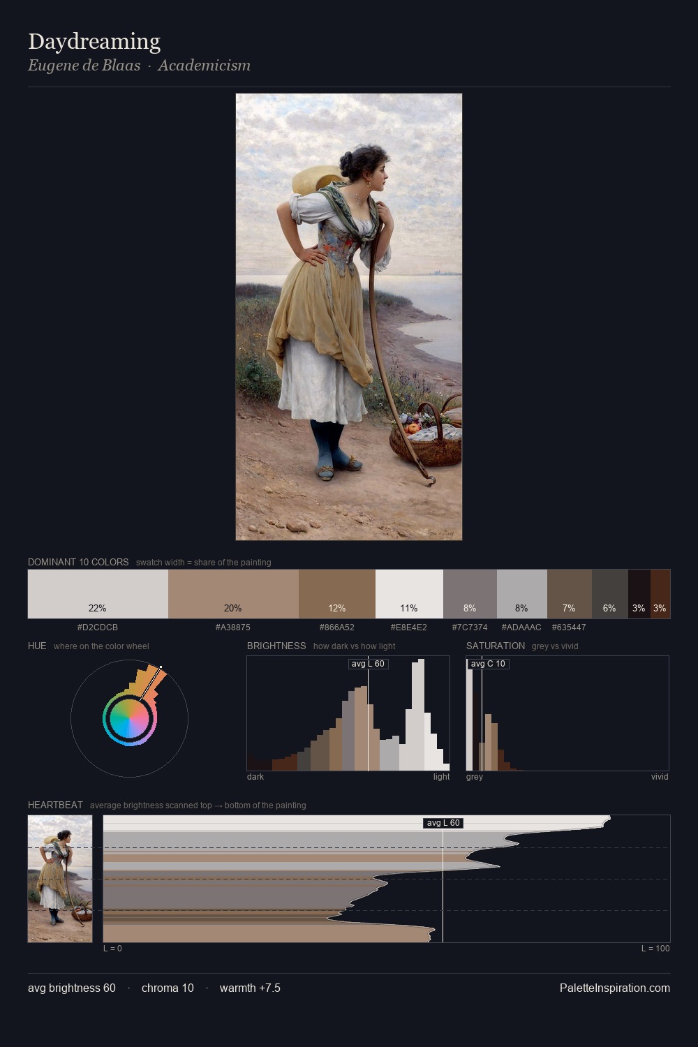Click the 'HEARTBEAT' section heading
698x1047 pixels.
click(55, 805)
